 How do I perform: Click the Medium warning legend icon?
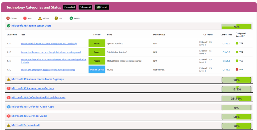coord(40,18)
